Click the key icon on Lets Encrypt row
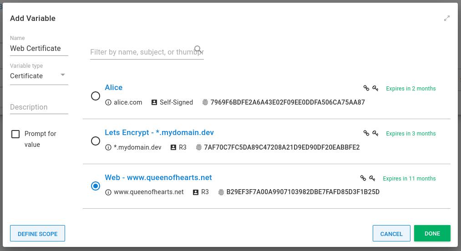The height and width of the screenshot is (251, 461). tap(375, 133)
